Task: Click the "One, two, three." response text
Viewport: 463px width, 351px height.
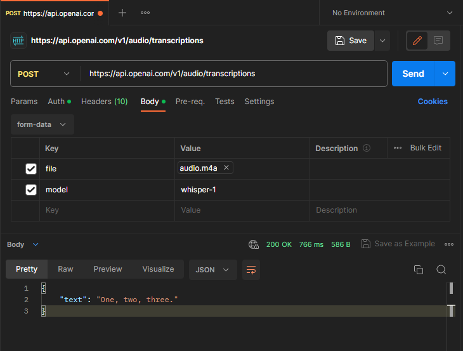Action: [137, 300]
